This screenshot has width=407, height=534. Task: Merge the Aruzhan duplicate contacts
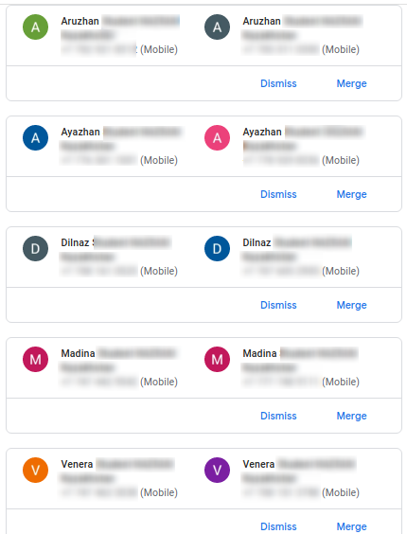351,83
